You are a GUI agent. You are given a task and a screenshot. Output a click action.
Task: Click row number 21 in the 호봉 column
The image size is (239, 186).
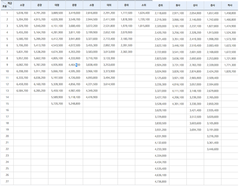7,143
